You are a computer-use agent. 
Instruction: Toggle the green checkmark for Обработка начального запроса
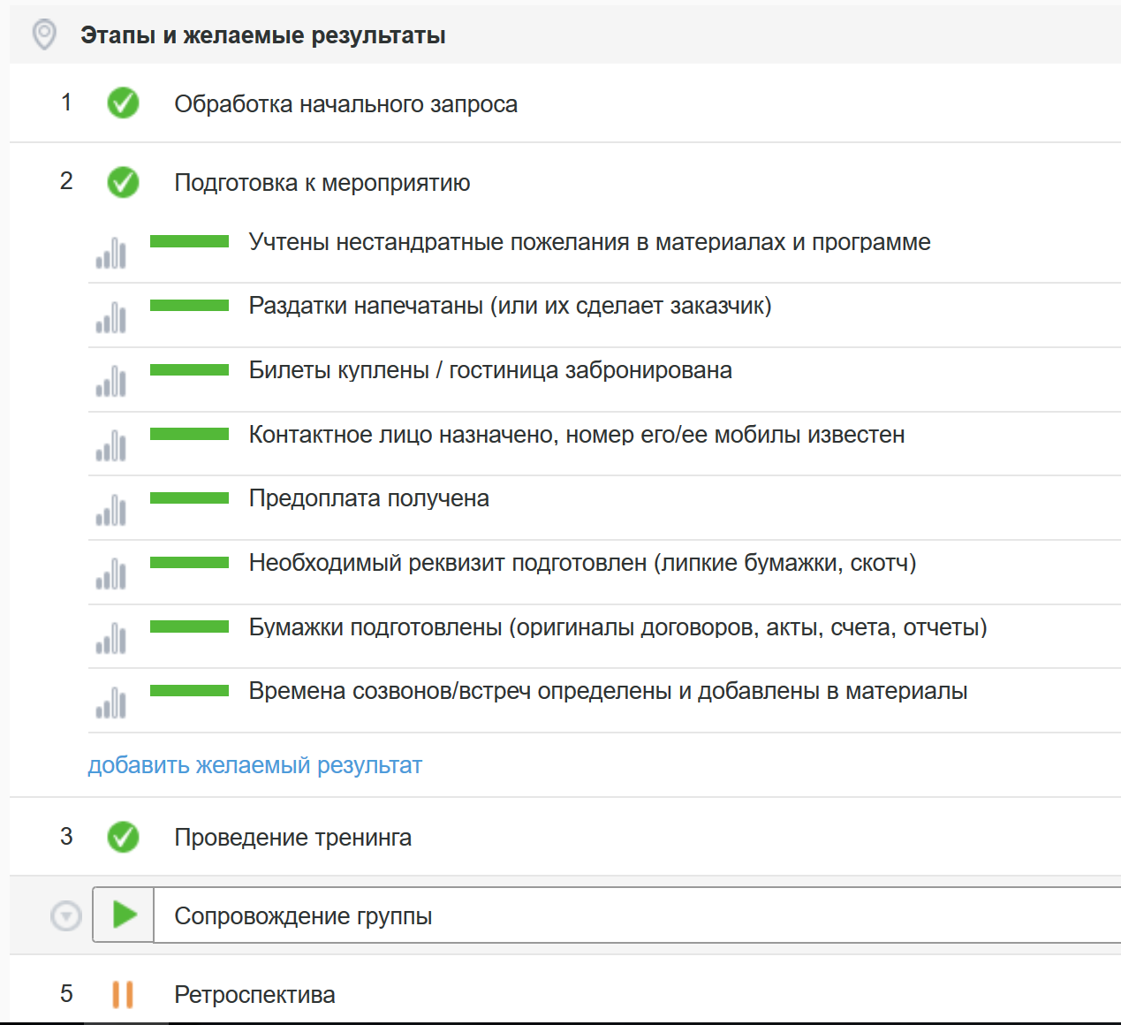(123, 103)
